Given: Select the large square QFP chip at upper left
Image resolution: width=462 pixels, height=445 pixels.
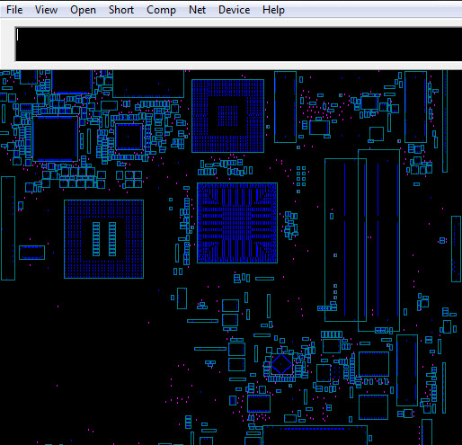Looking at the screenshot, I should [56, 138].
